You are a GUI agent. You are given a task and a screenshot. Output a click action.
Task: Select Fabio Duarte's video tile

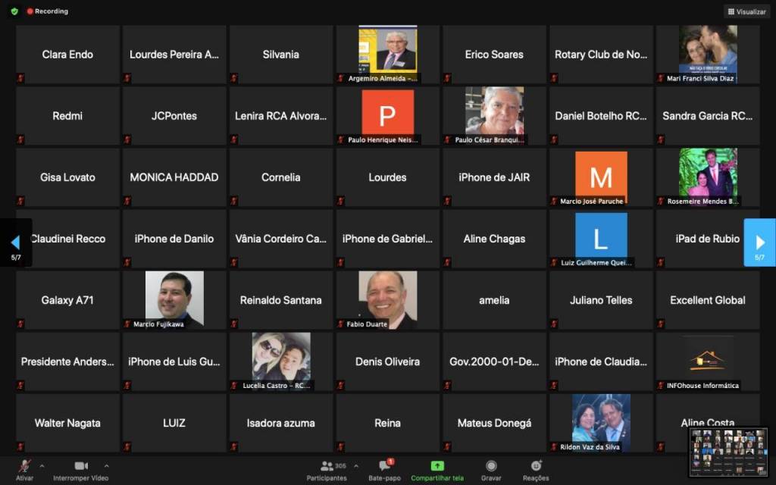(x=387, y=299)
